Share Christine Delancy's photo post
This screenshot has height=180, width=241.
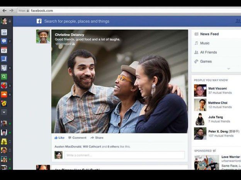point(97,138)
